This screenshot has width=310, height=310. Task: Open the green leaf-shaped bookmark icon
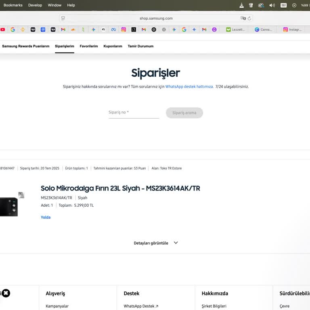(83, 29)
